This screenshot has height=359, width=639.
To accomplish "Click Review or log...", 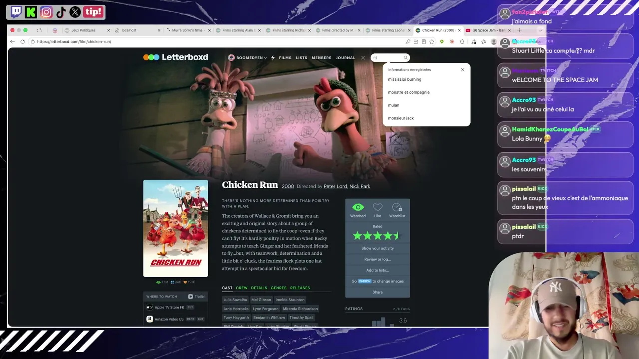I will [x=378, y=259].
